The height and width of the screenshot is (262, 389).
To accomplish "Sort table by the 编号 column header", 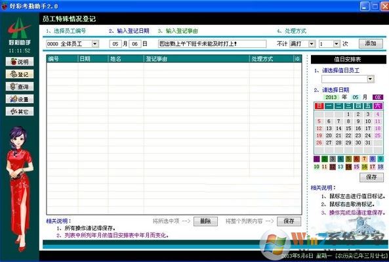I will [x=62, y=59].
